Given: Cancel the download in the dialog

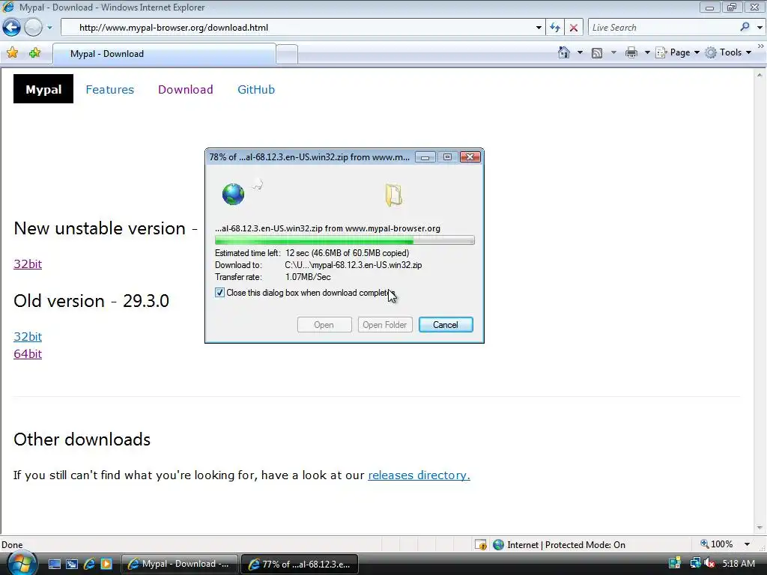Looking at the screenshot, I should pyautogui.click(x=446, y=325).
